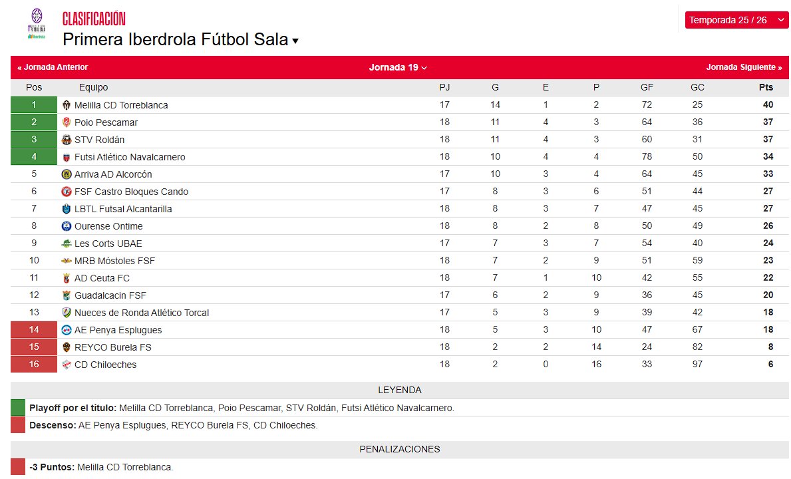Click the Equipo column header
This screenshot has height=479, width=791.
pos(93,87)
